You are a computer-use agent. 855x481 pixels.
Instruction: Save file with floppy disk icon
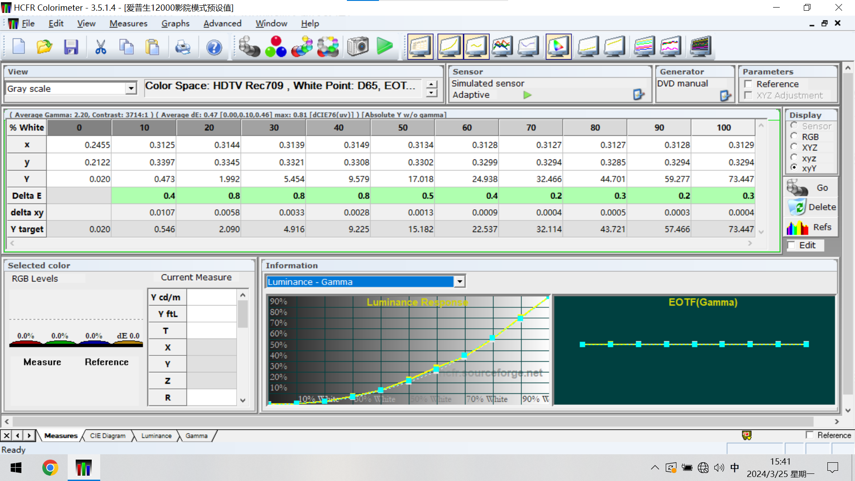click(x=71, y=46)
